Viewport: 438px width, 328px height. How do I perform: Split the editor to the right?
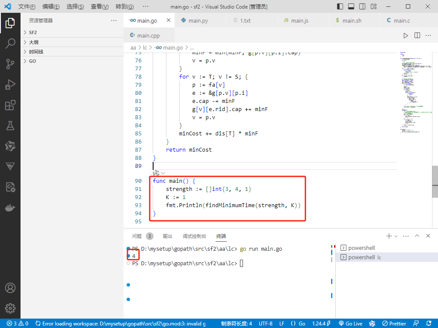[417, 35]
